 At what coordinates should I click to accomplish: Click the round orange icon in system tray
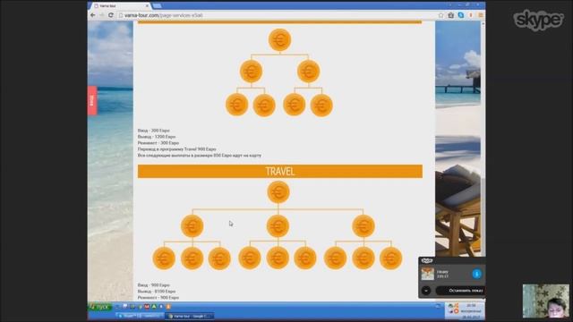tap(456, 311)
